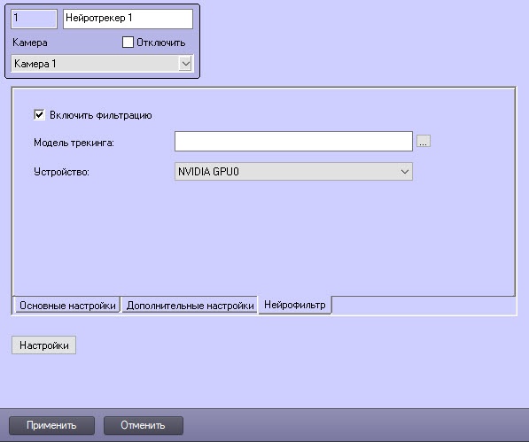
Task: Click the chevron arrow of the Устройство combo box
Action: (x=405, y=172)
